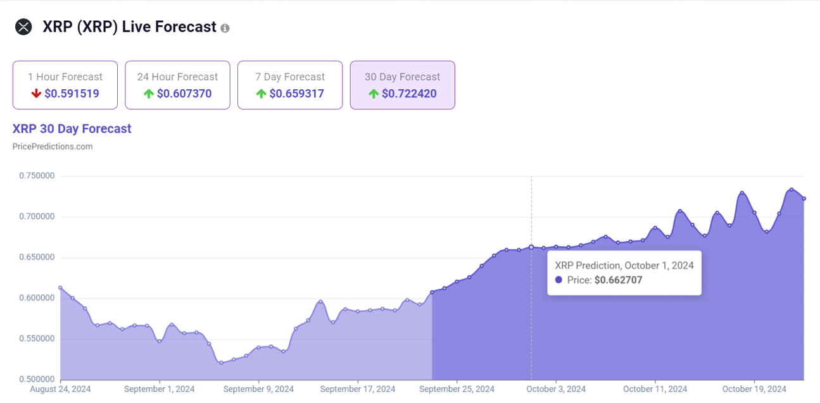Click the PricePredictions.com credit link
Viewport: 820px width, 403px height.
(x=53, y=146)
